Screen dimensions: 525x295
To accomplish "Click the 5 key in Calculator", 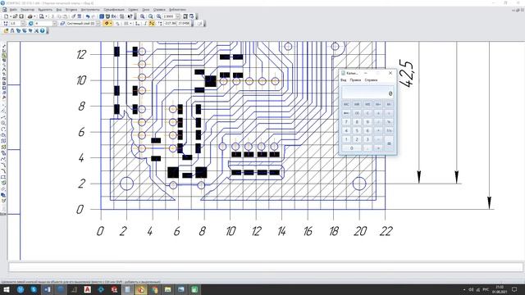I will point(357,130).
